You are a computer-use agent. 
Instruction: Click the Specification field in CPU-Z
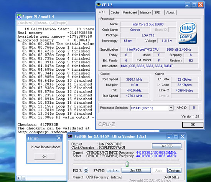click(x=159, y=50)
